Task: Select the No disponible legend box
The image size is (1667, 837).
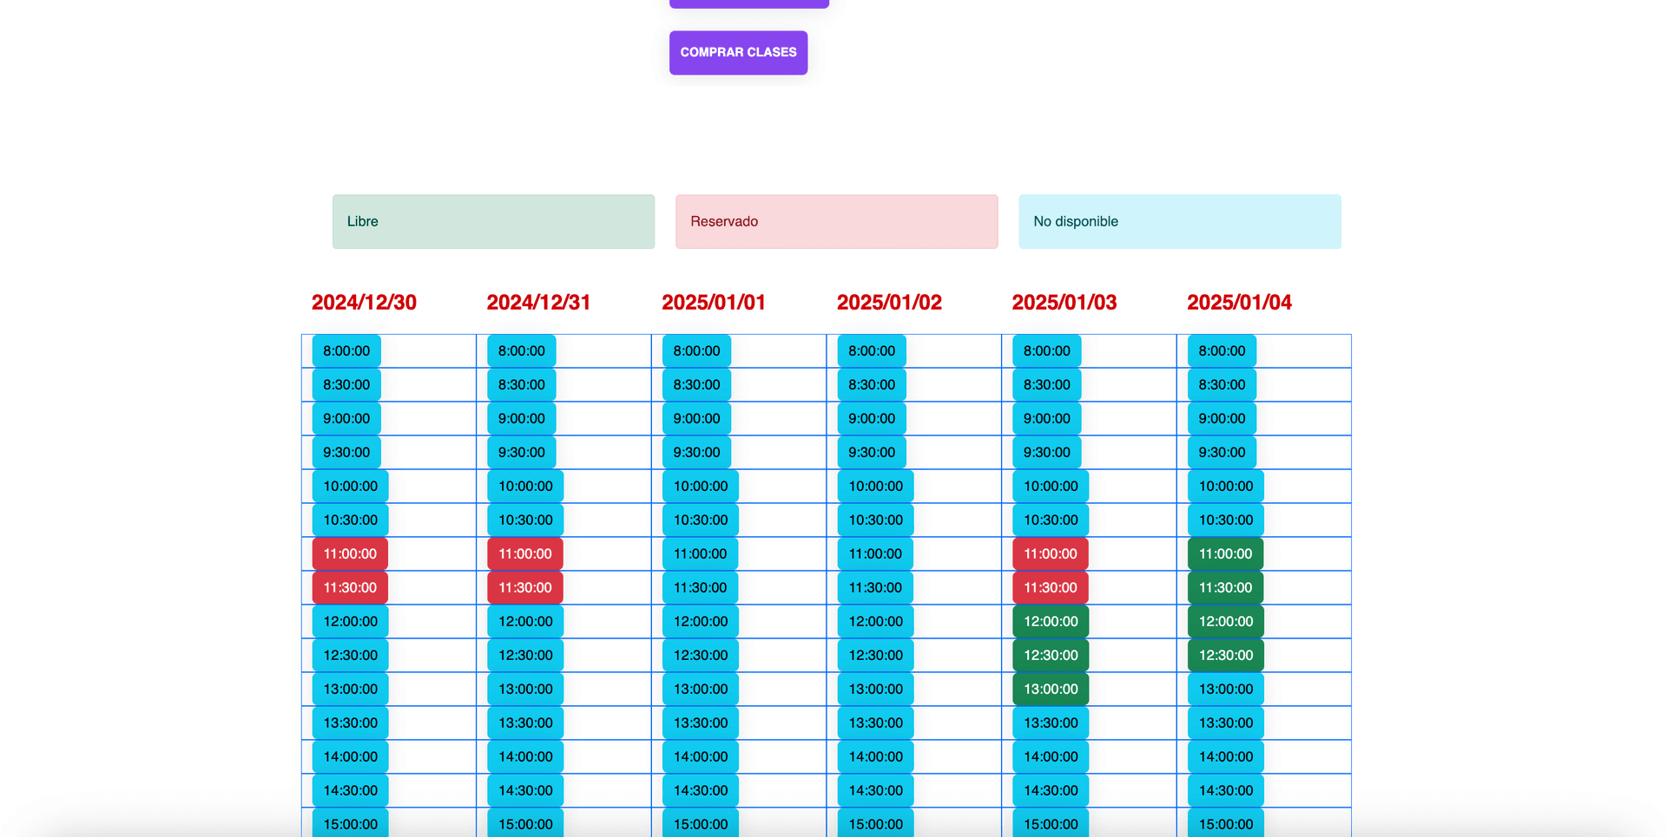Action: (1179, 221)
